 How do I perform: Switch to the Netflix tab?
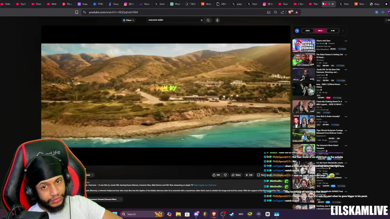tap(52, 4)
